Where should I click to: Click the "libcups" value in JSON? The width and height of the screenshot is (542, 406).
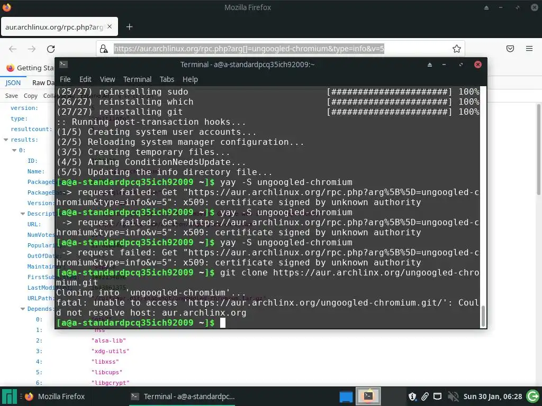tap(107, 373)
